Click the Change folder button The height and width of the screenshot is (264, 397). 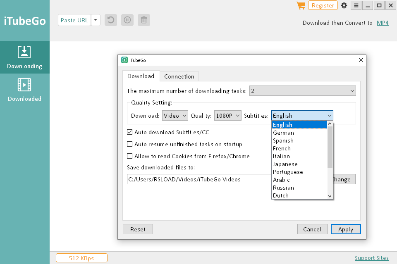344,179
